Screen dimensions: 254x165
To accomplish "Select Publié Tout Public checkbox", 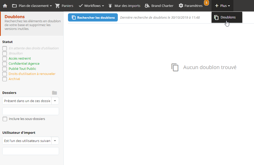I will pyautogui.click(x=5, y=69).
